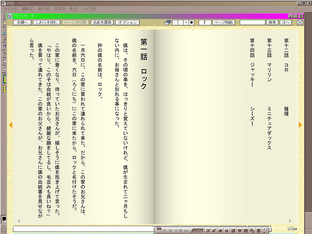Click the ATOK small oval icon
Screen dimensions: 312x234
227,231
